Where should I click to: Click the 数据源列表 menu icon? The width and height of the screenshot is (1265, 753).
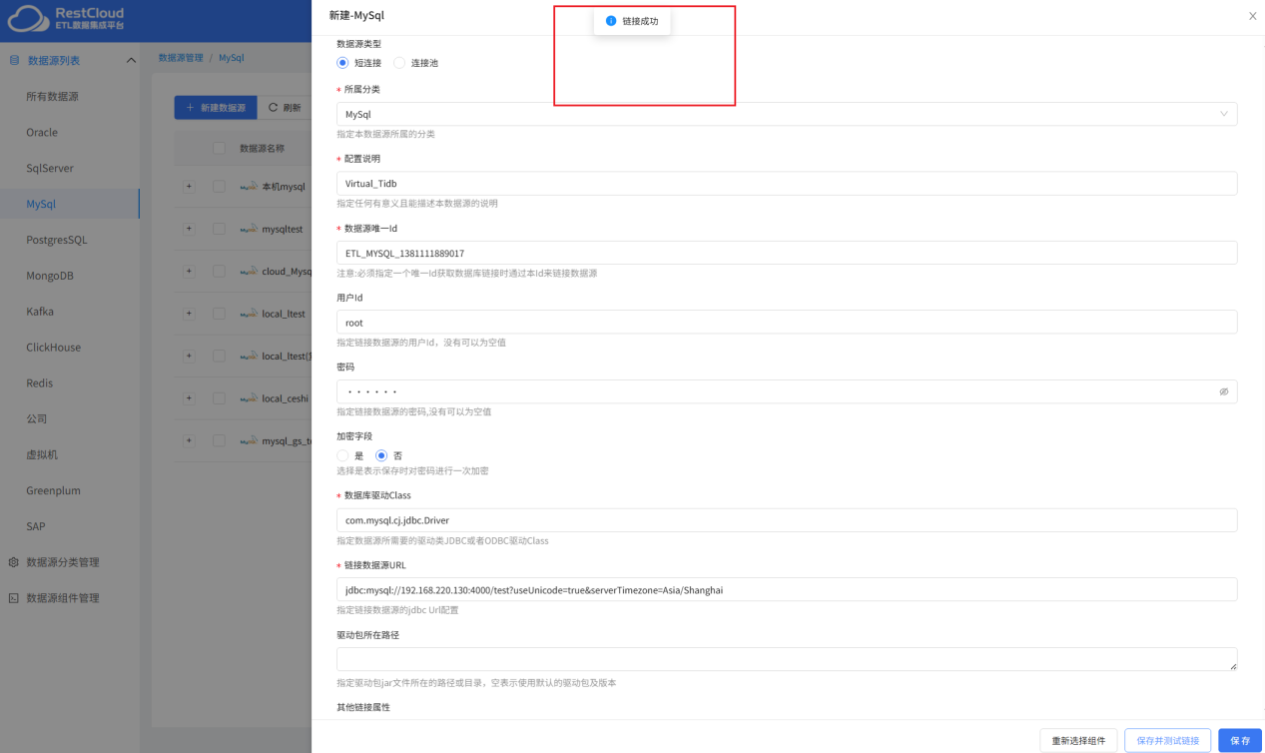(x=14, y=61)
